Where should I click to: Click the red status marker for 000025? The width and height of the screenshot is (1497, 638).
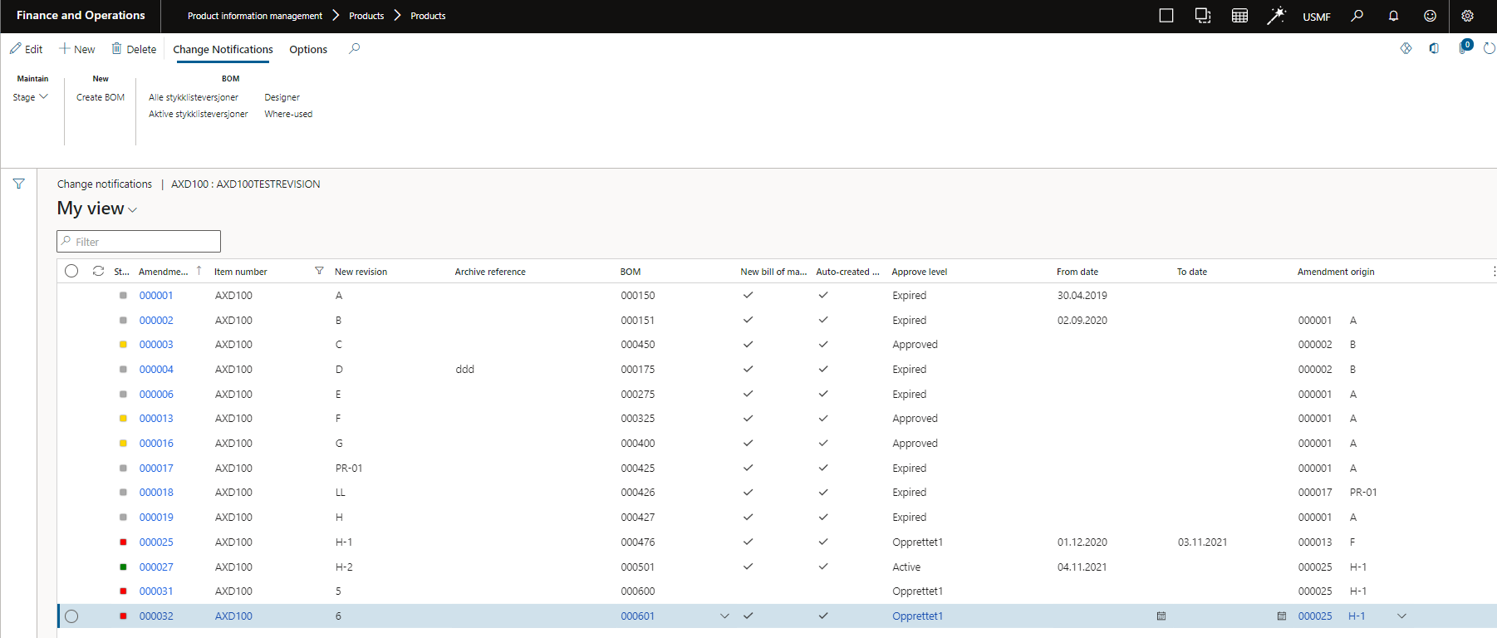(123, 542)
